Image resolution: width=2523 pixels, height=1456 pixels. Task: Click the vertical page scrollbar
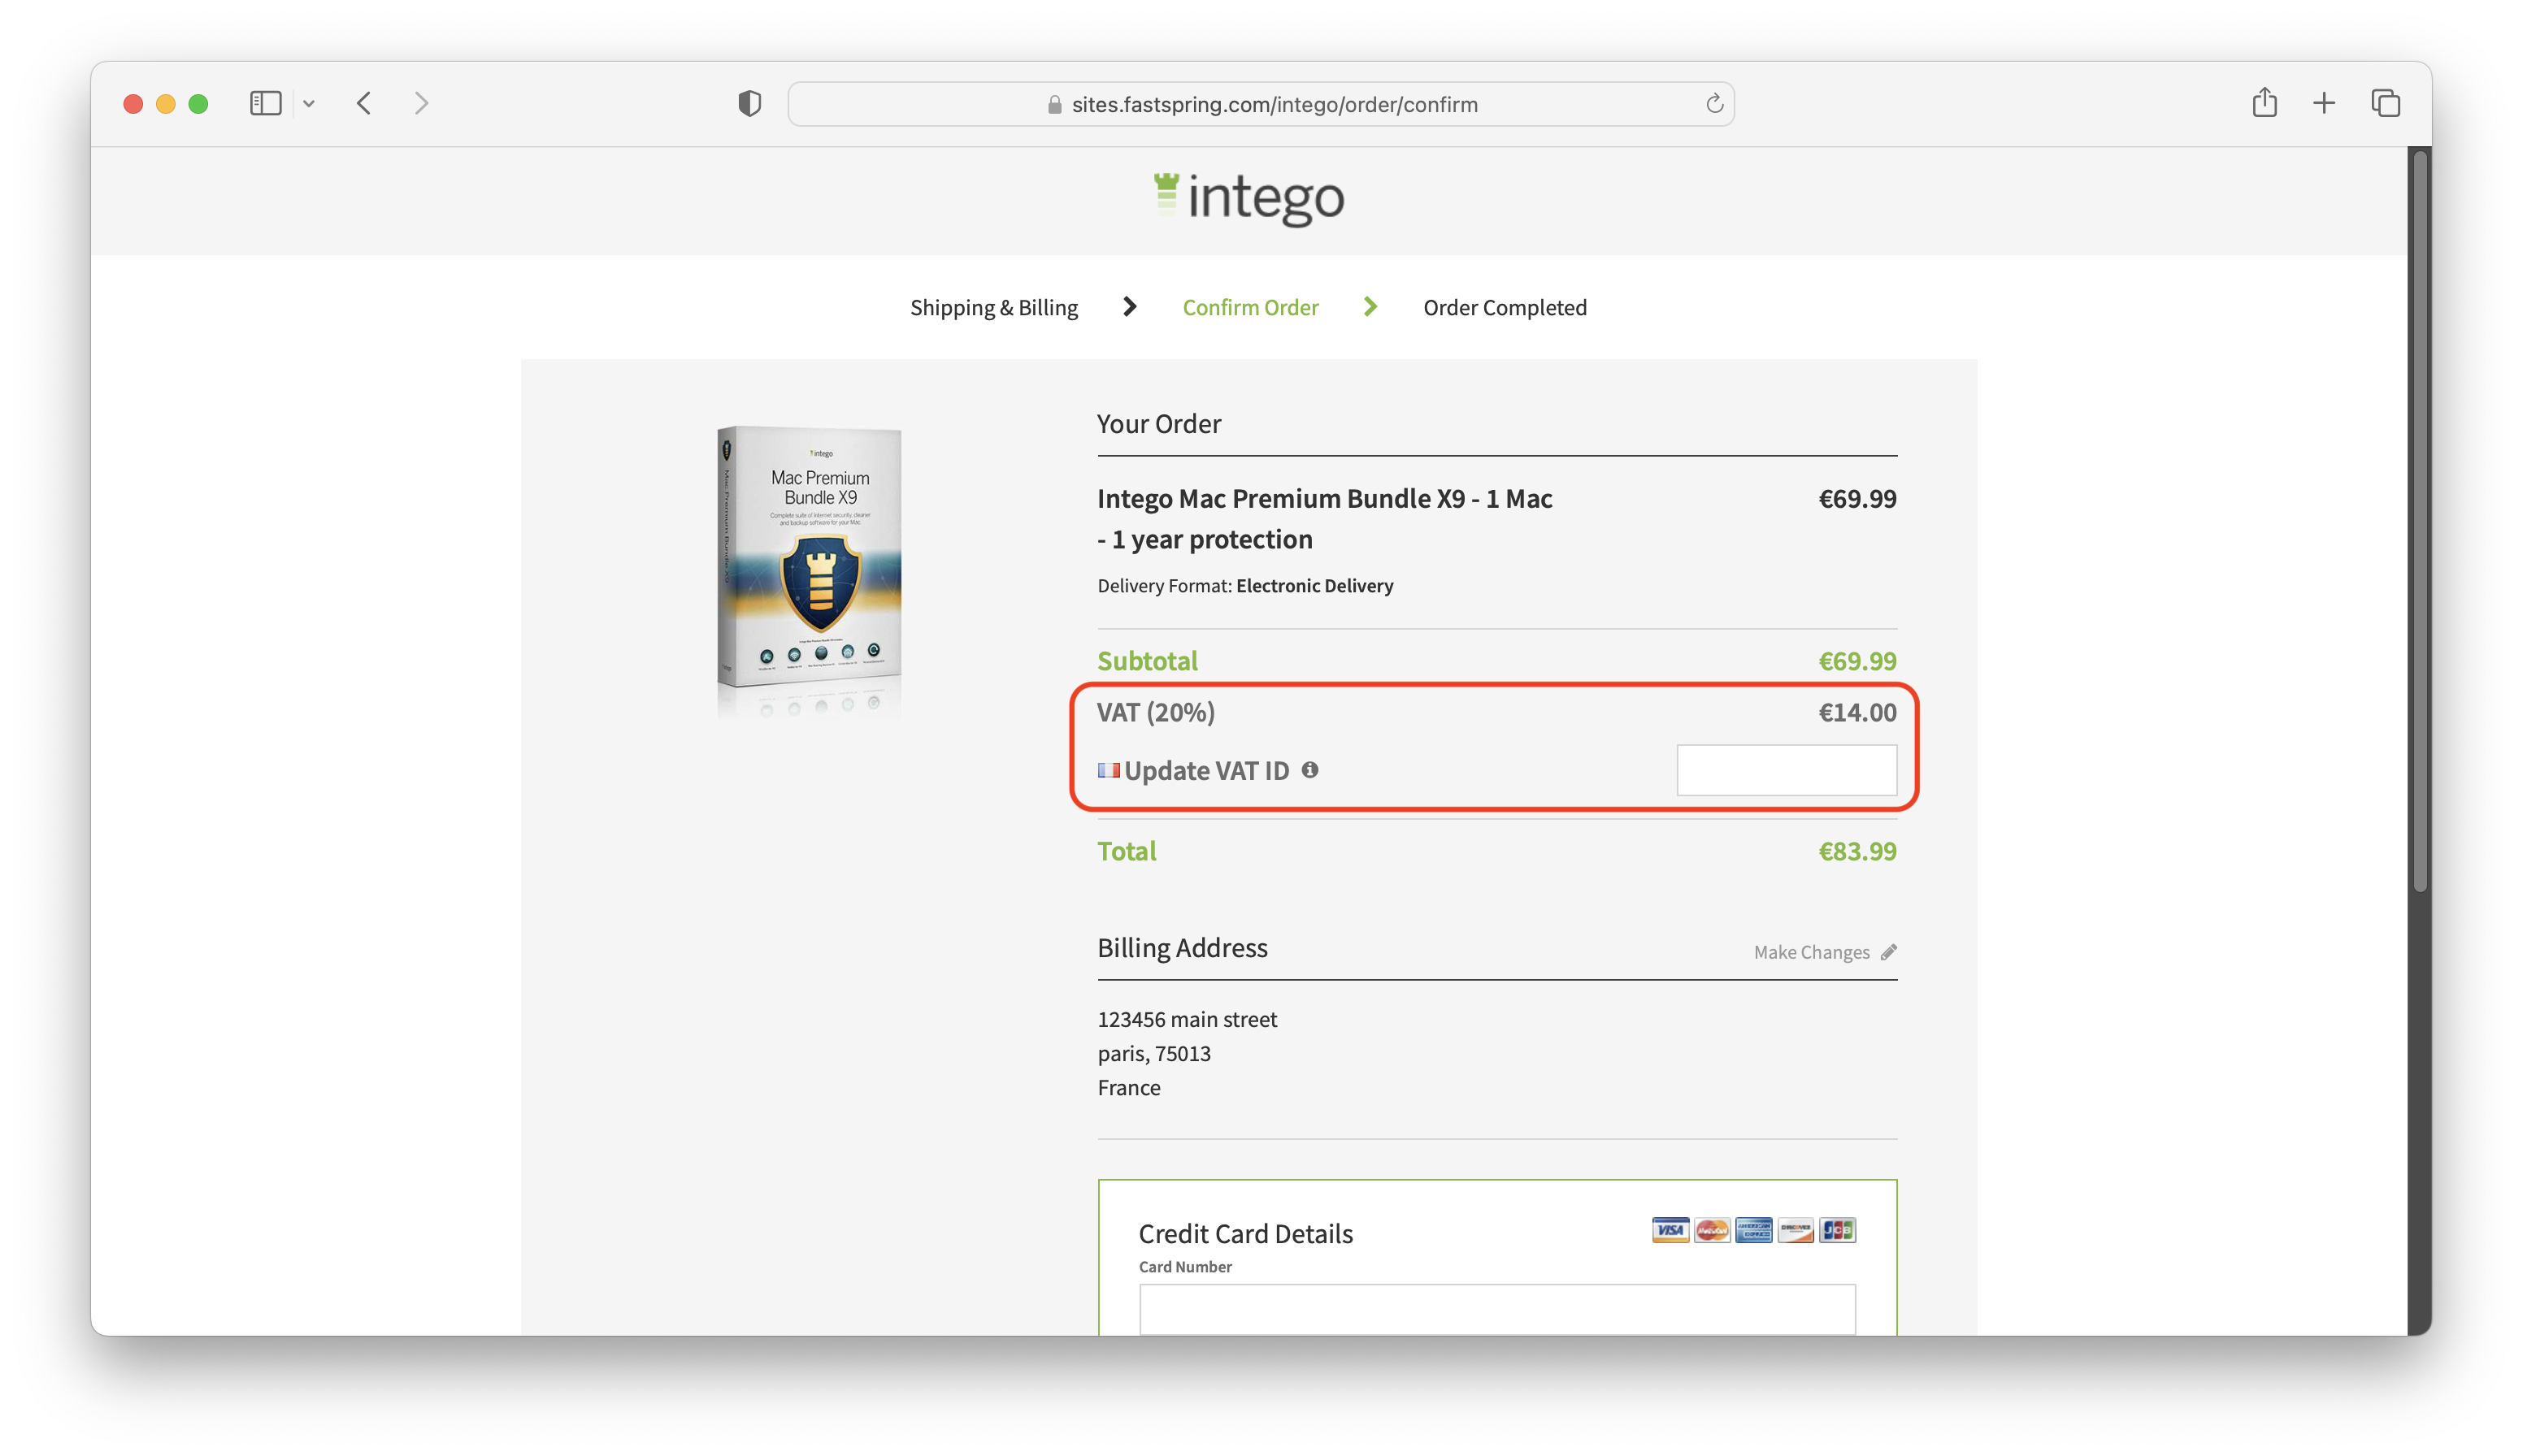(2419, 520)
